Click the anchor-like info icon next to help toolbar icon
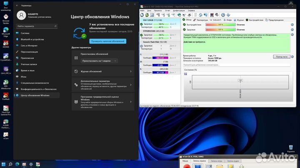The image size is (300, 168). coord(228,15)
